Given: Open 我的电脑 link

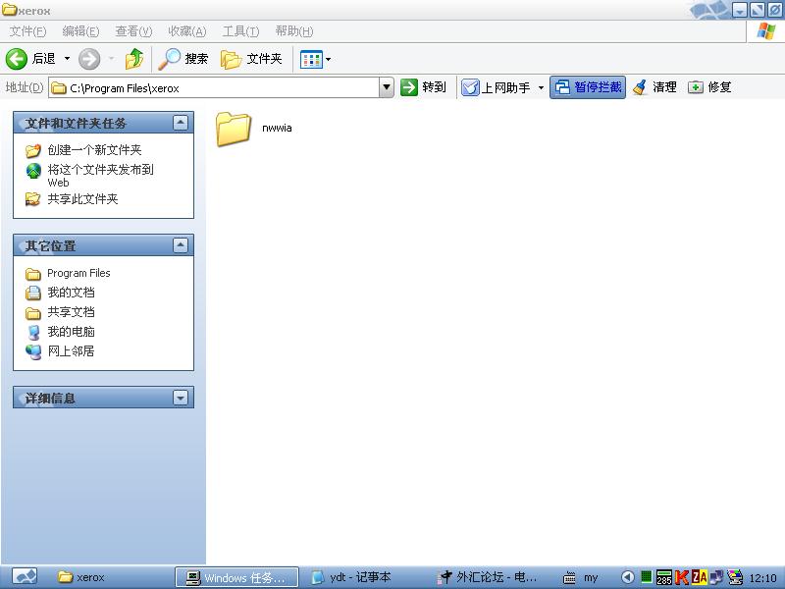Looking at the screenshot, I should click(x=71, y=332).
